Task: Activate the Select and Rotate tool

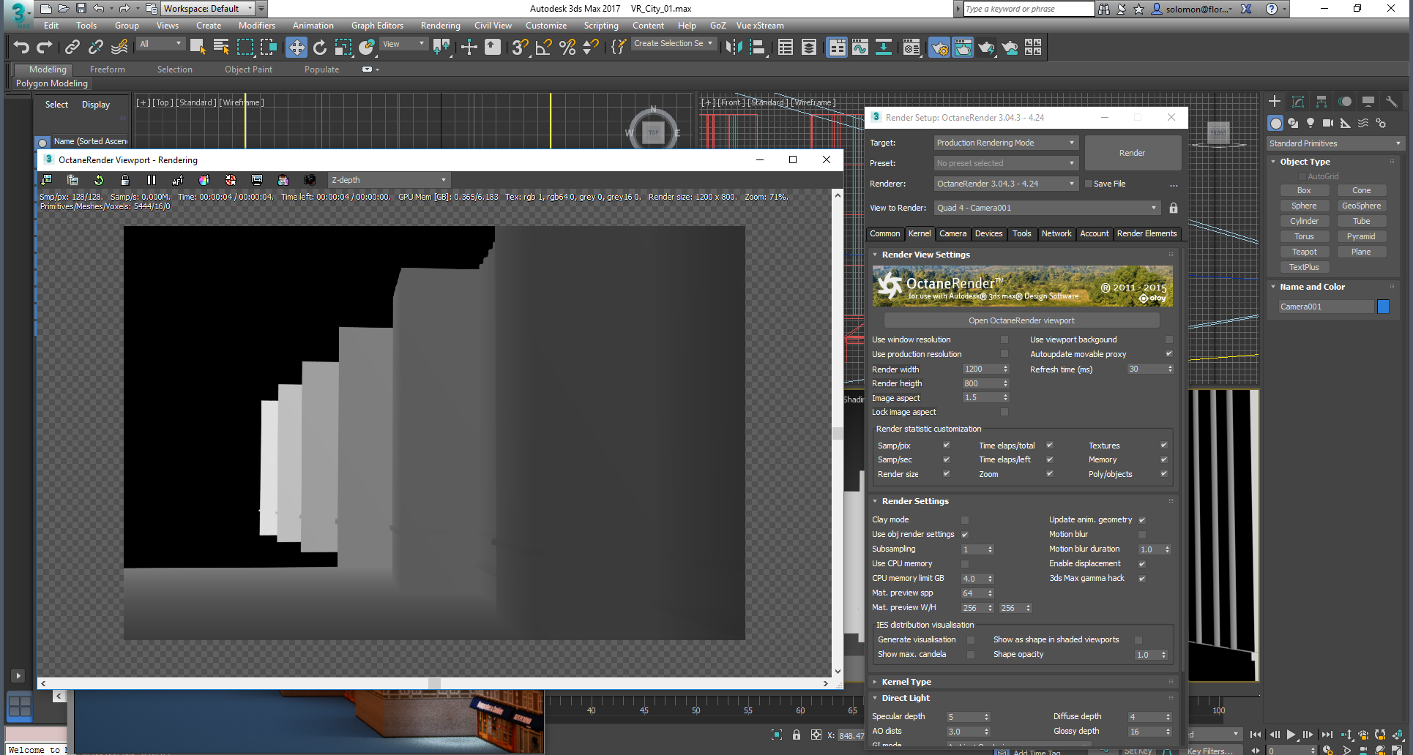Action: (320, 48)
